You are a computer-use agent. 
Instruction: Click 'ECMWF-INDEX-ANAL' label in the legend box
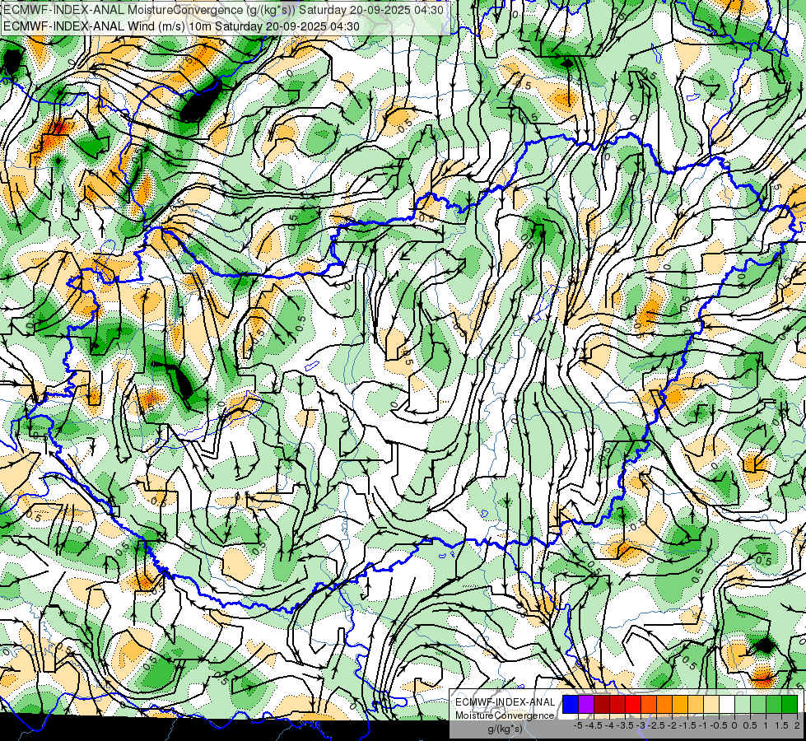[505, 702]
